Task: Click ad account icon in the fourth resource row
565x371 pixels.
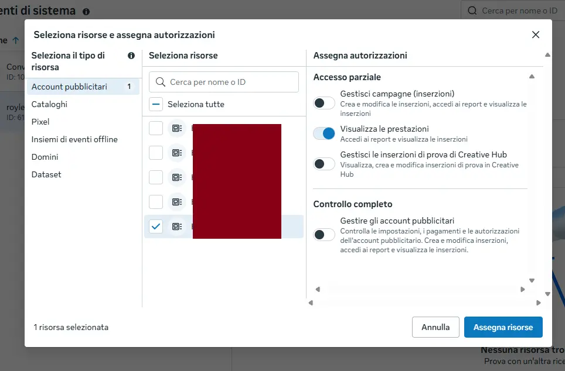Action: (x=177, y=202)
